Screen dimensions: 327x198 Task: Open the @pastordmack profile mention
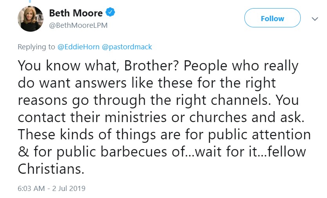pyautogui.click(x=127, y=47)
